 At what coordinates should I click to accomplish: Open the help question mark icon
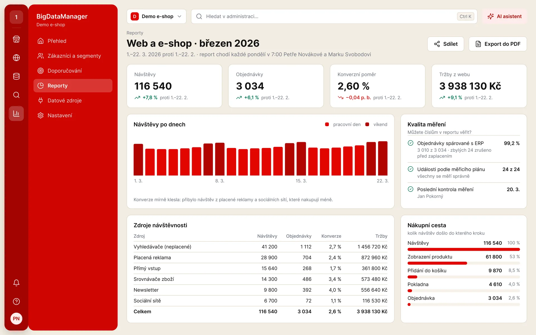[16, 301]
